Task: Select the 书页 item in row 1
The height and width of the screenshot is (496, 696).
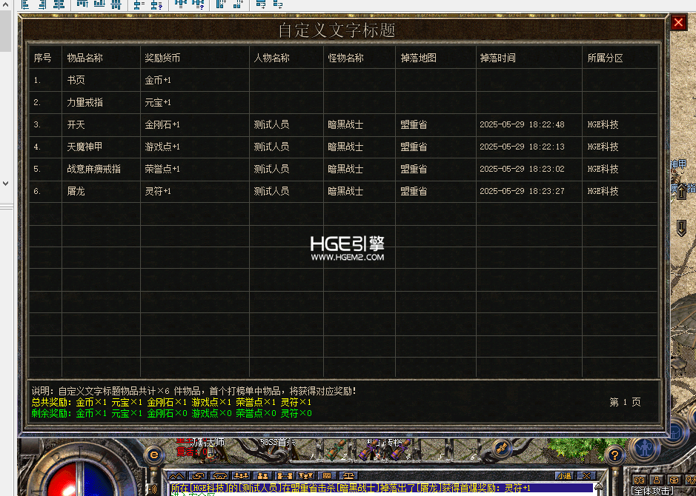Action: 76,80
